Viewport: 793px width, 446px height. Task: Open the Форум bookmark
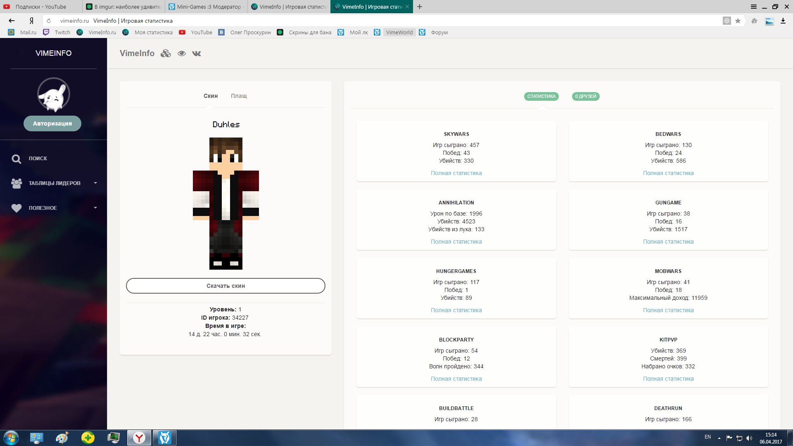(x=433, y=32)
